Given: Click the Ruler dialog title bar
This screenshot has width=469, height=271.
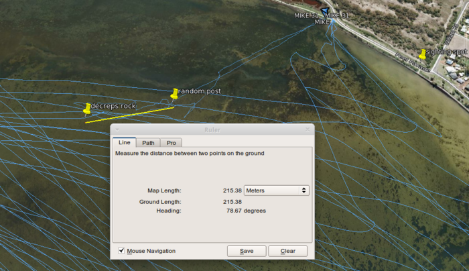Looking at the screenshot, I should click(212, 129).
